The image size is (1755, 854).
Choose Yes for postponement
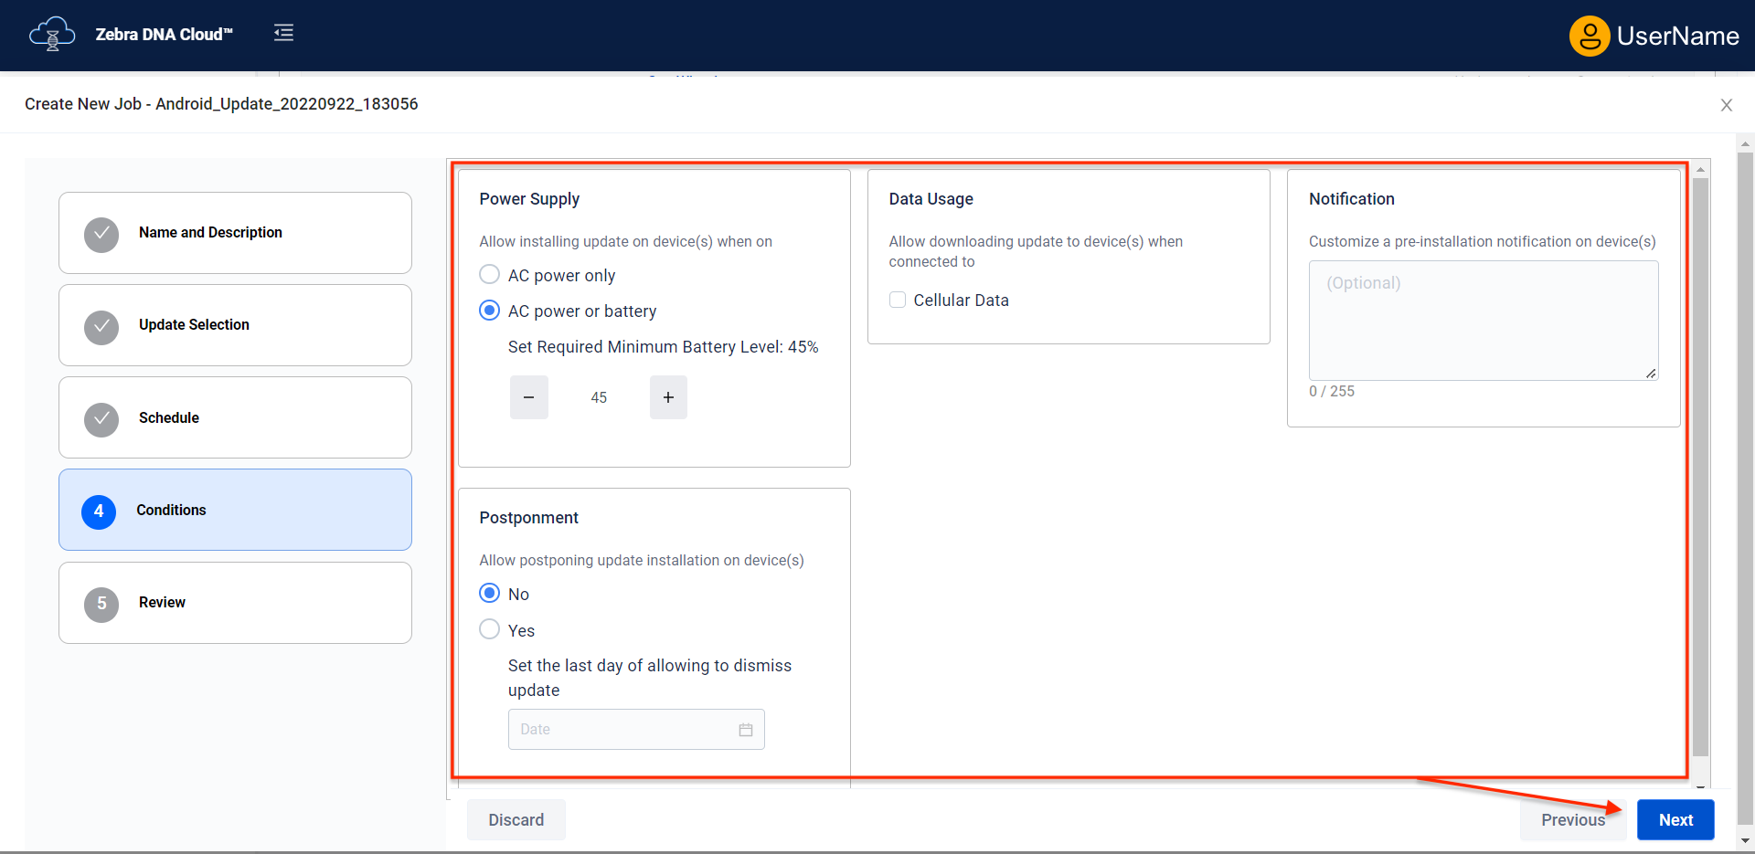pyautogui.click(x=490, y=629)
